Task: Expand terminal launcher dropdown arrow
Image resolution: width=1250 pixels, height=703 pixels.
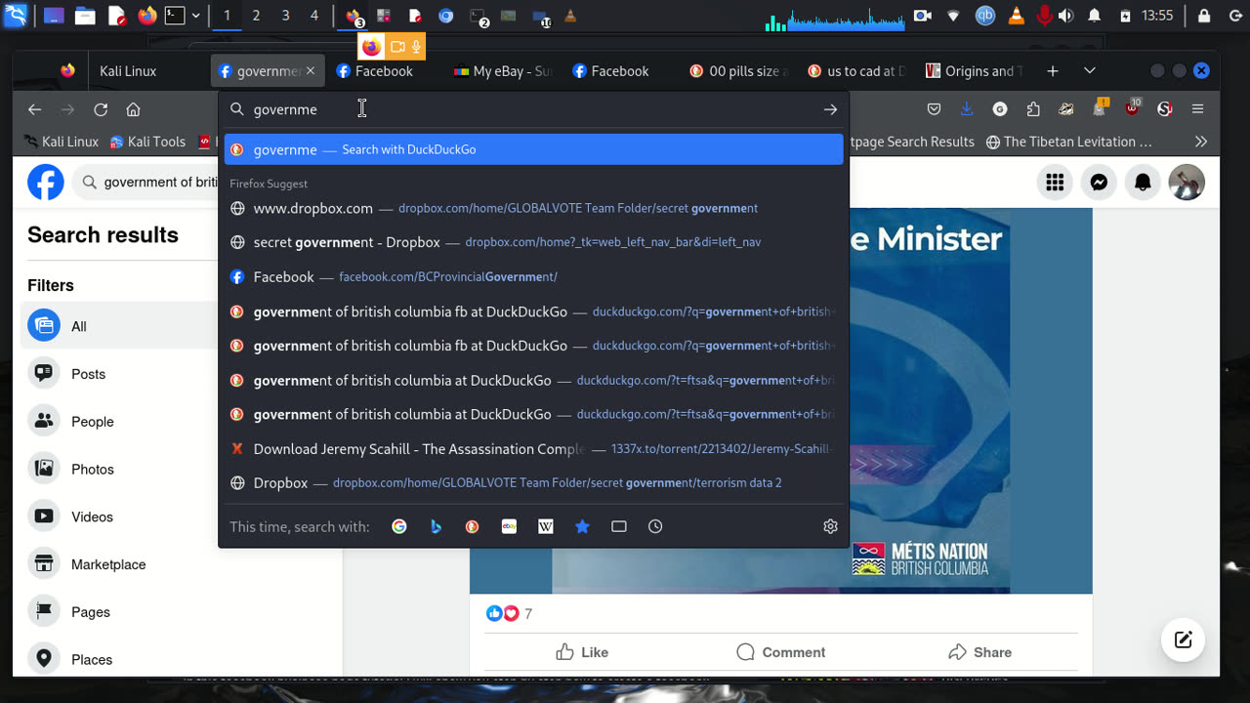Action: (x=195, y=16)
